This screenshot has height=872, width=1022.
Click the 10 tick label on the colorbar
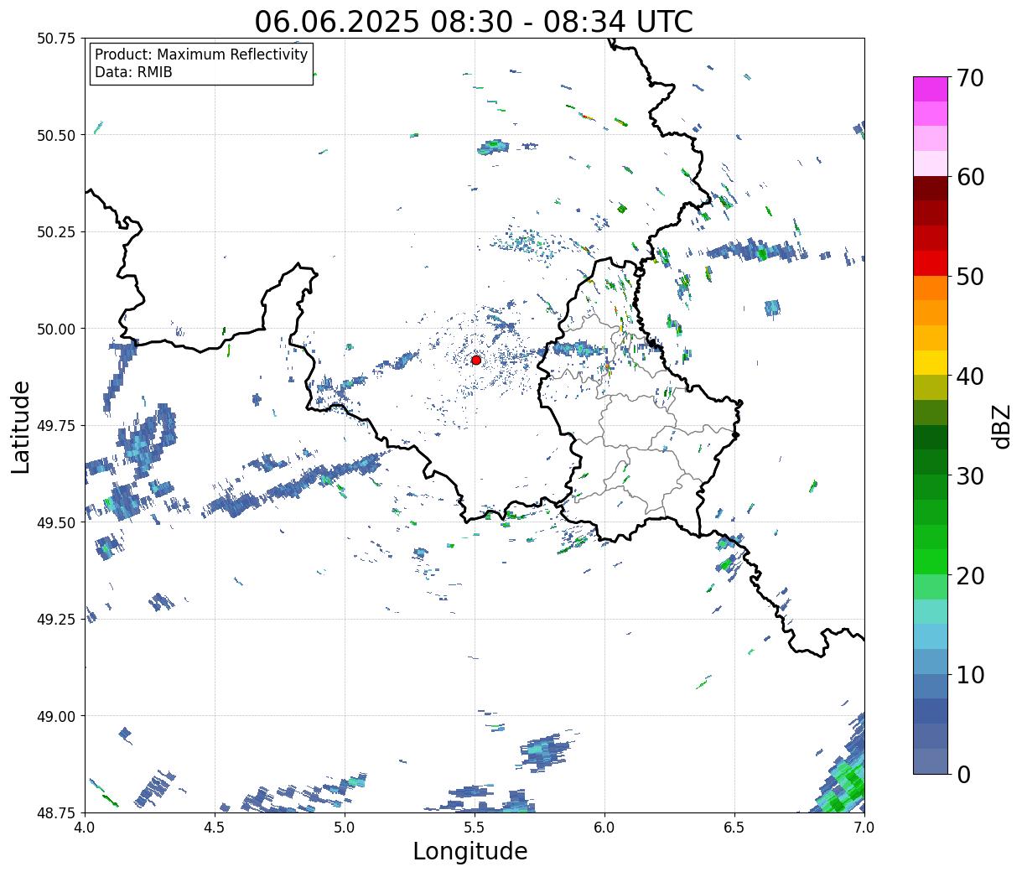tap(970, 675)
